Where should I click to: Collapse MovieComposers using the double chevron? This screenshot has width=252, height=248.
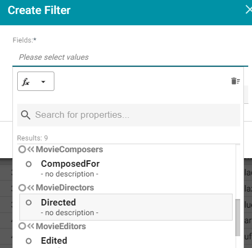[x=31, y=149]
